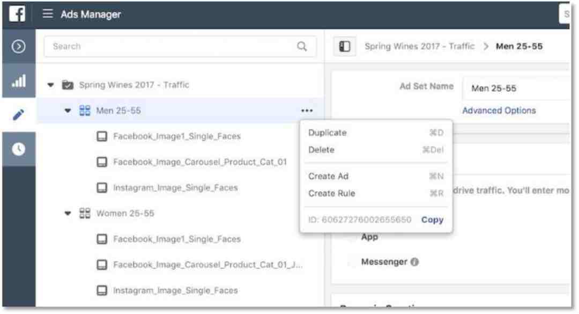Click the campaign folder icon for Spring Wines

(x=68, y=85)
